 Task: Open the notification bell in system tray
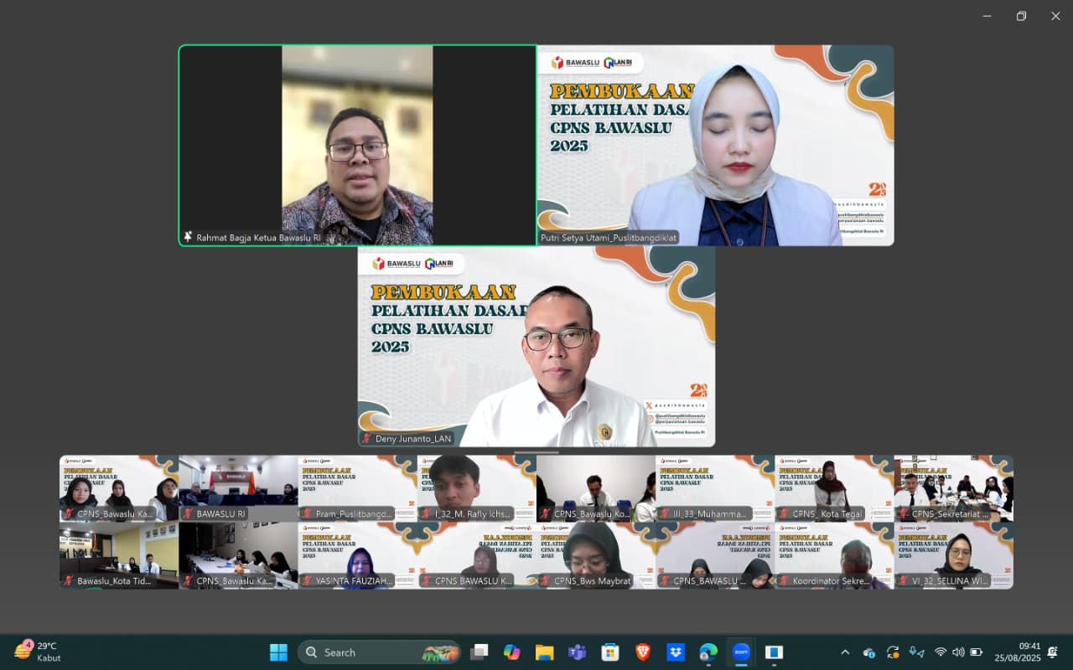click(1052, 652)
